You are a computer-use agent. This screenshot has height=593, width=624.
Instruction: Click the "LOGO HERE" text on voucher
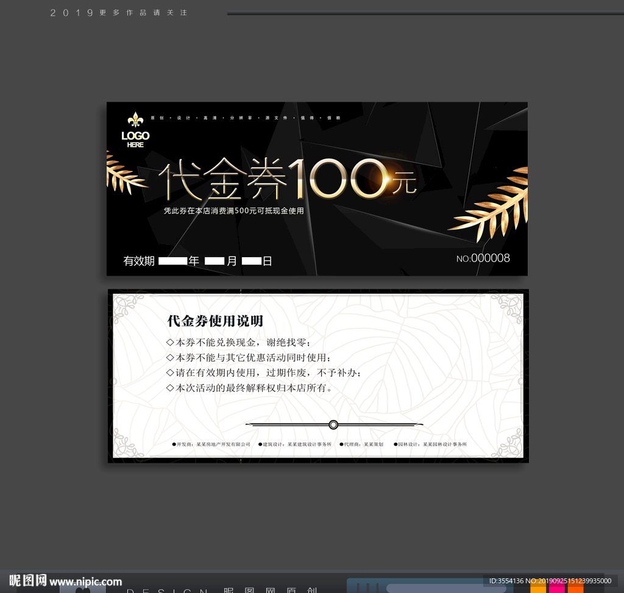(x=135, y=140)
